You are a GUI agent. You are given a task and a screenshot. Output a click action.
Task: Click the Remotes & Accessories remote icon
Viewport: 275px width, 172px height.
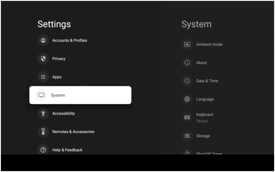tap(43, 132)
